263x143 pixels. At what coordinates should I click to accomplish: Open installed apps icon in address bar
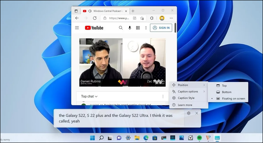coord(135,18)
